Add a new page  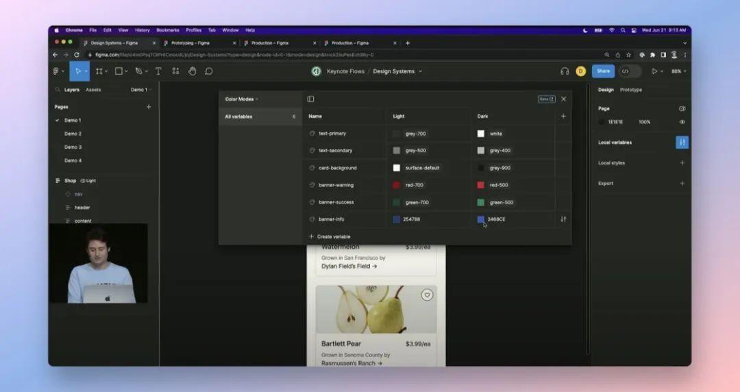tap(149, 107)
